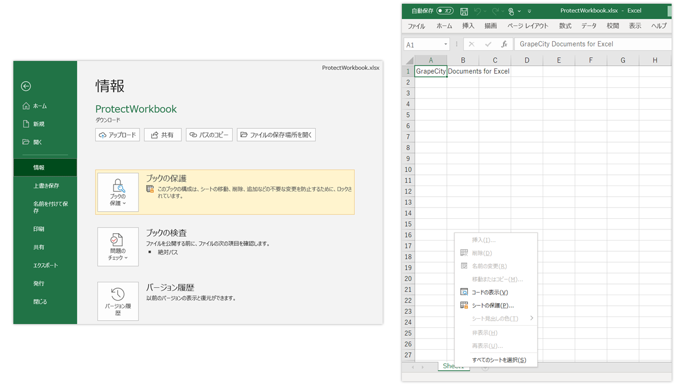This screenshot has height=385, width=685.
Task: Click the 新規 document icon in sidebar
Action: pyautogui.click(x=26, y=124)
